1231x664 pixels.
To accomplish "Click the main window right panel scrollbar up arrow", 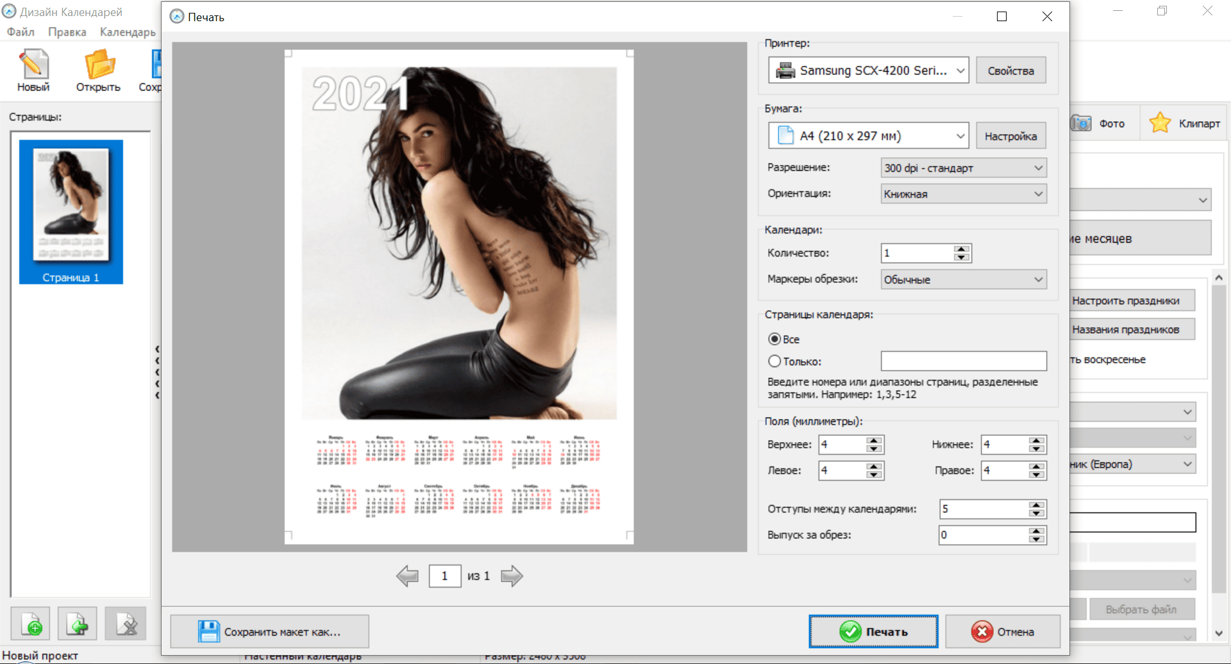I will 1219,278.
